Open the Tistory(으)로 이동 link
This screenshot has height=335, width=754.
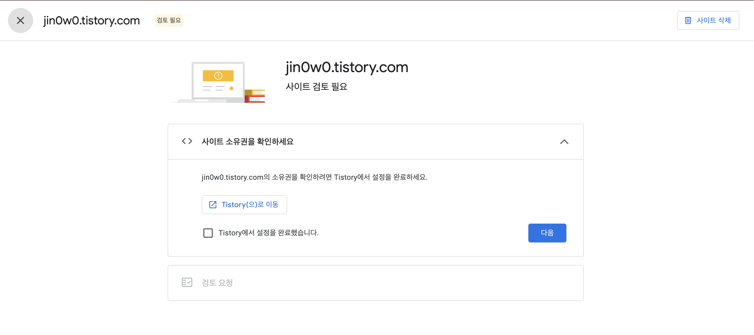[x=250, y=205]
